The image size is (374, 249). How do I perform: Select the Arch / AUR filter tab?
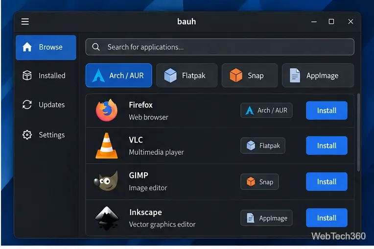click(119, 75)
